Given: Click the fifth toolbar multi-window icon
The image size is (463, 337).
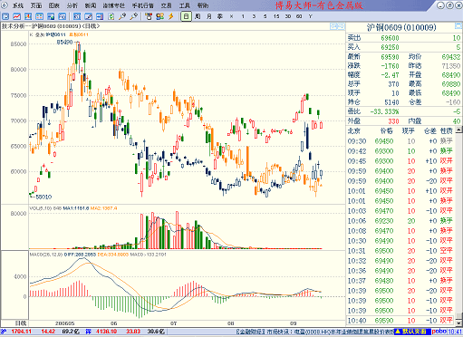Looking at the screenshot, I should pyautogui.click(x=51, y=16).
